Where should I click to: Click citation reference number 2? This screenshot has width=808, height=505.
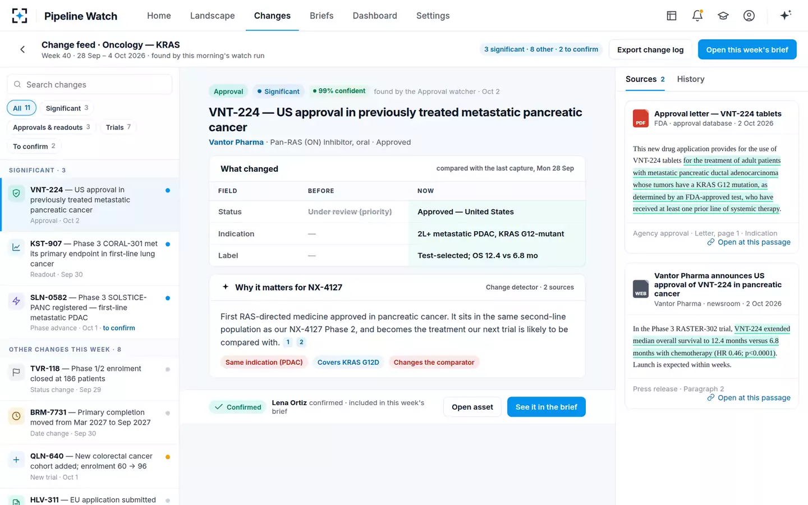[x=301, y=342]
